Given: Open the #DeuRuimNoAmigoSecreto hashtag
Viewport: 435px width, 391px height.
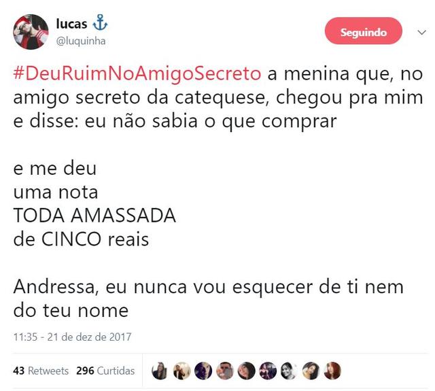Looking at the screenshot, I should click(137, 73).
